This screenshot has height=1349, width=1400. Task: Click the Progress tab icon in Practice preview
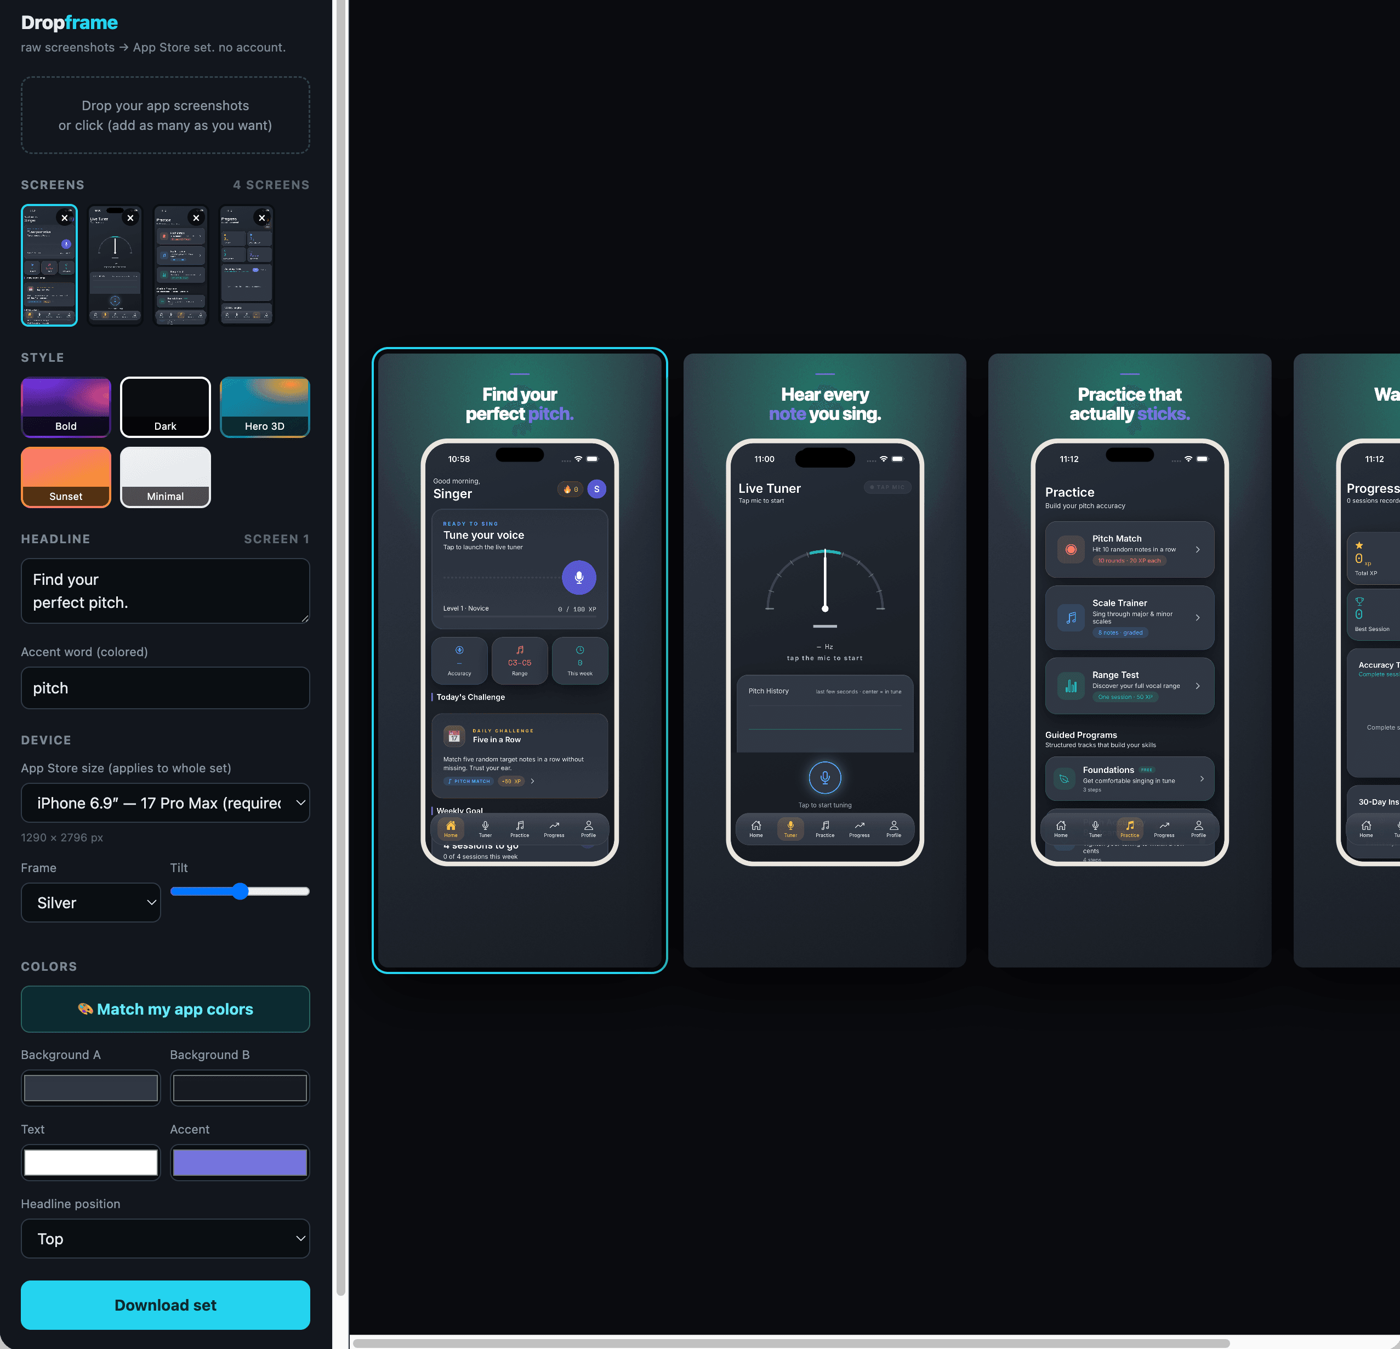pyautogui.click(x=1164, y=826)
